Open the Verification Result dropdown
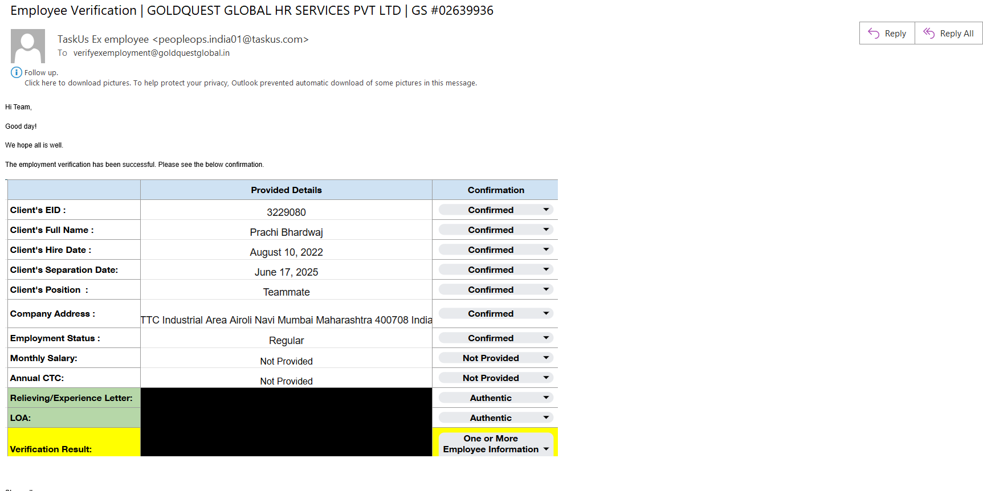Viewport: 983px width, 491px height. [x=496, y=444]
